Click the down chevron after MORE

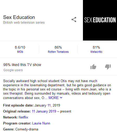coord(61,98)
